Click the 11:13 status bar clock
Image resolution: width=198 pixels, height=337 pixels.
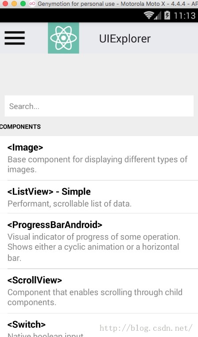(x=185, y=16)
